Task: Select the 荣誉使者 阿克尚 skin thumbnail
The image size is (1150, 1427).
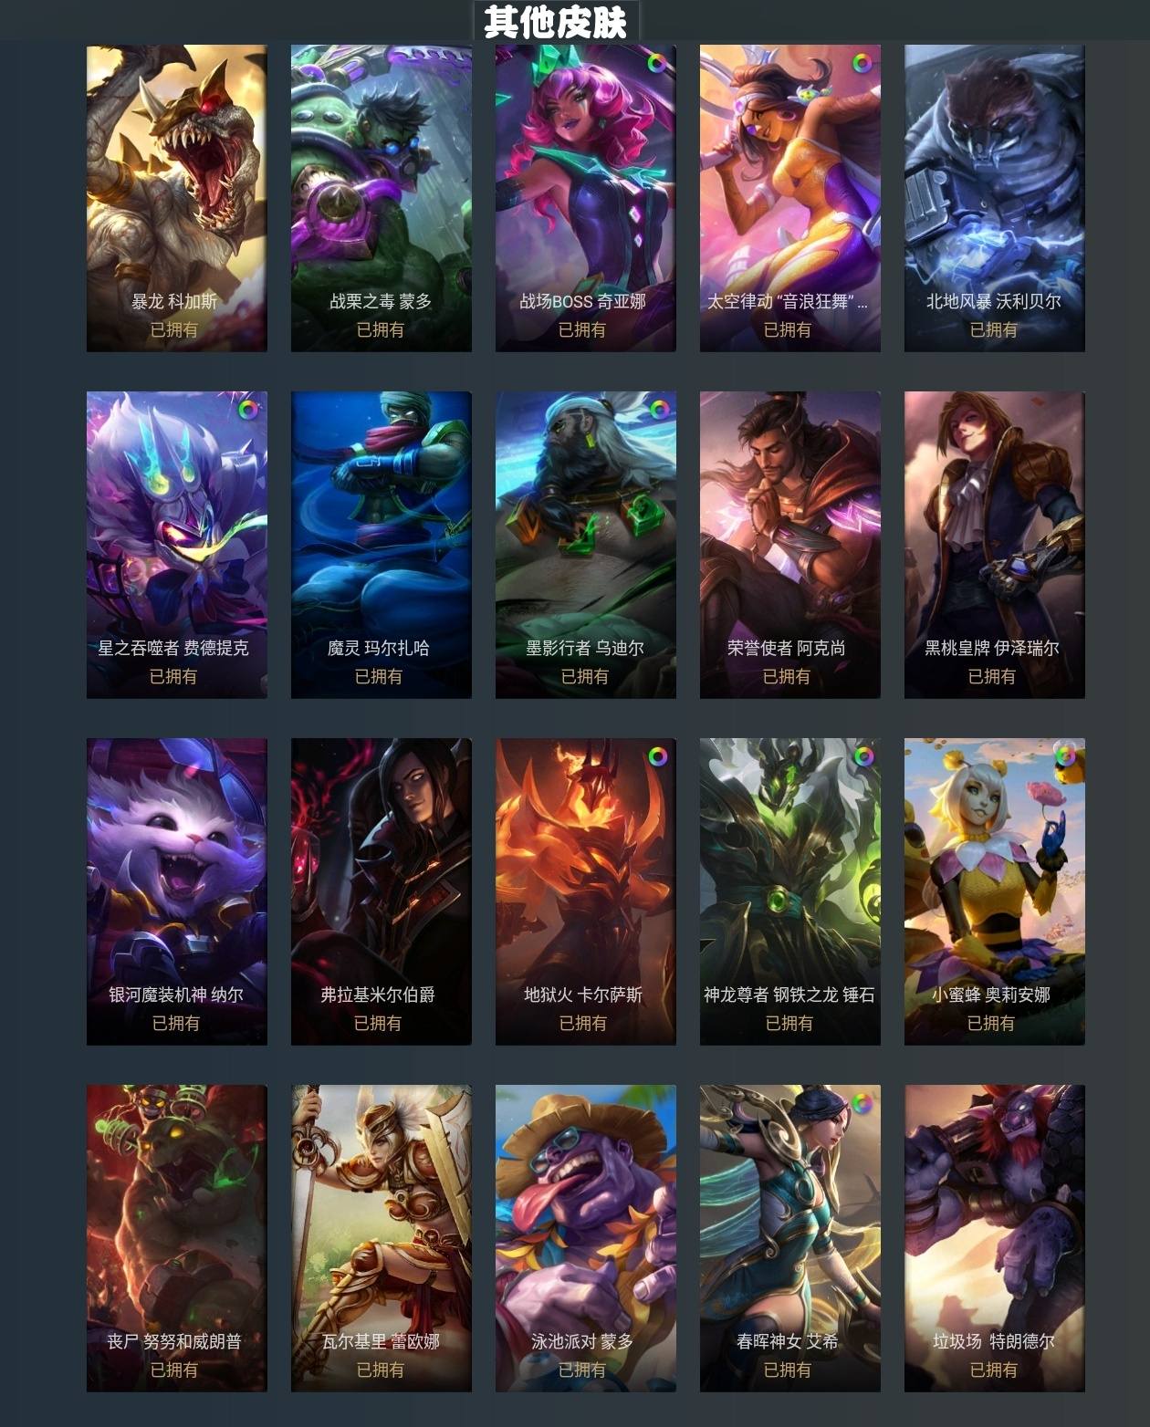Action: click(790, 545)
